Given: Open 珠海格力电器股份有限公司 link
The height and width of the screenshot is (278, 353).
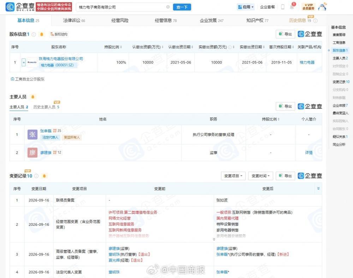Looking at the screenshot, I should (x=61, y=59).
